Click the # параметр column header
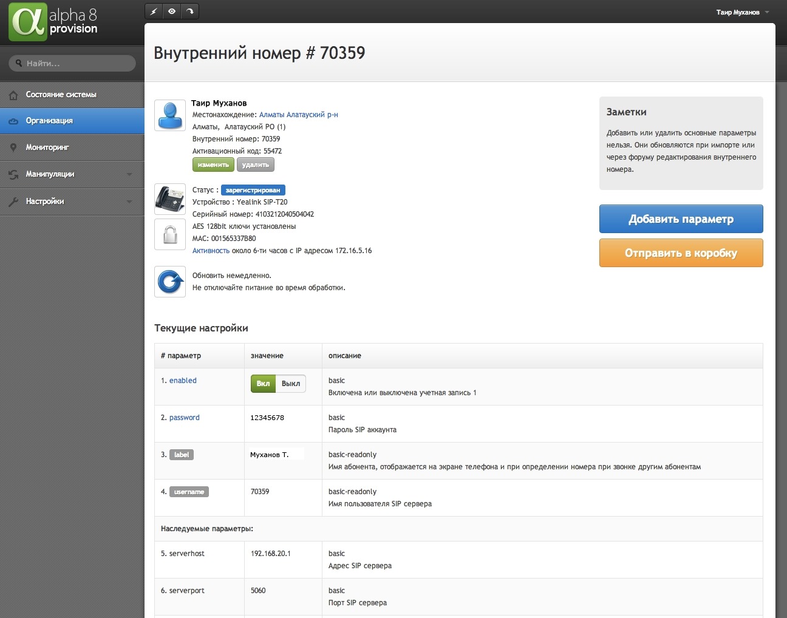 pos(181,356)
